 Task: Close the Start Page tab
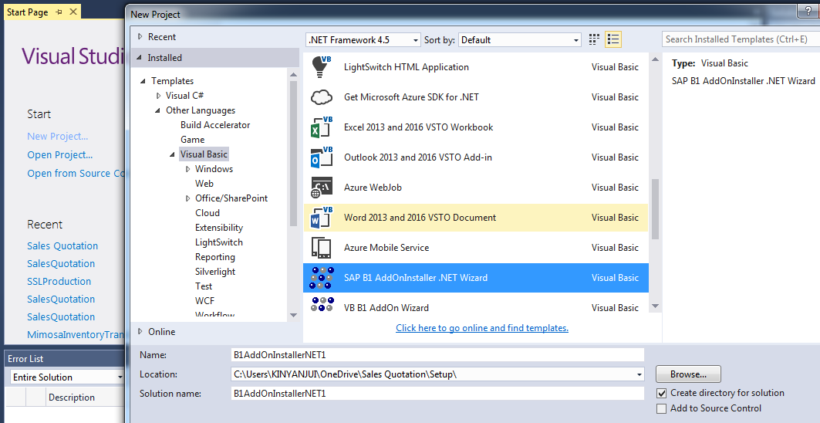(x=73, y=12)
